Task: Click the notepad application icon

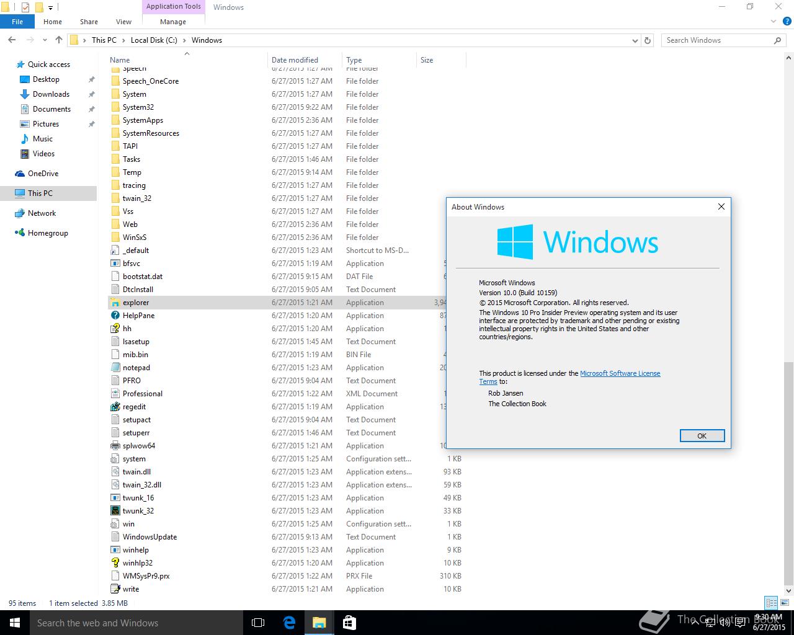Action: tap(115, 368)
